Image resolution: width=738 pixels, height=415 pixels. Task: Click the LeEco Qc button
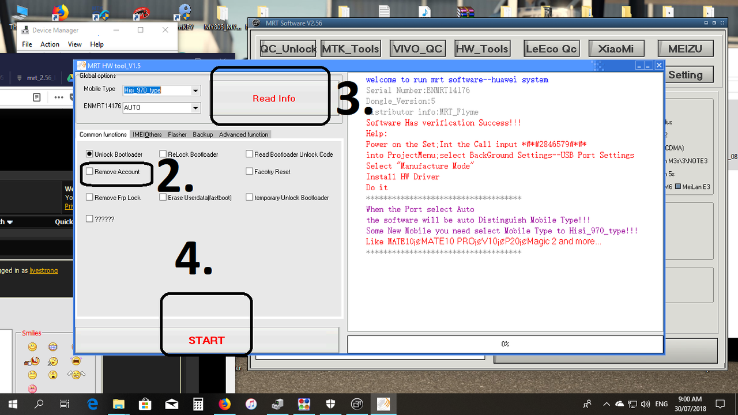pyautogui.click(x=551, y=49)
